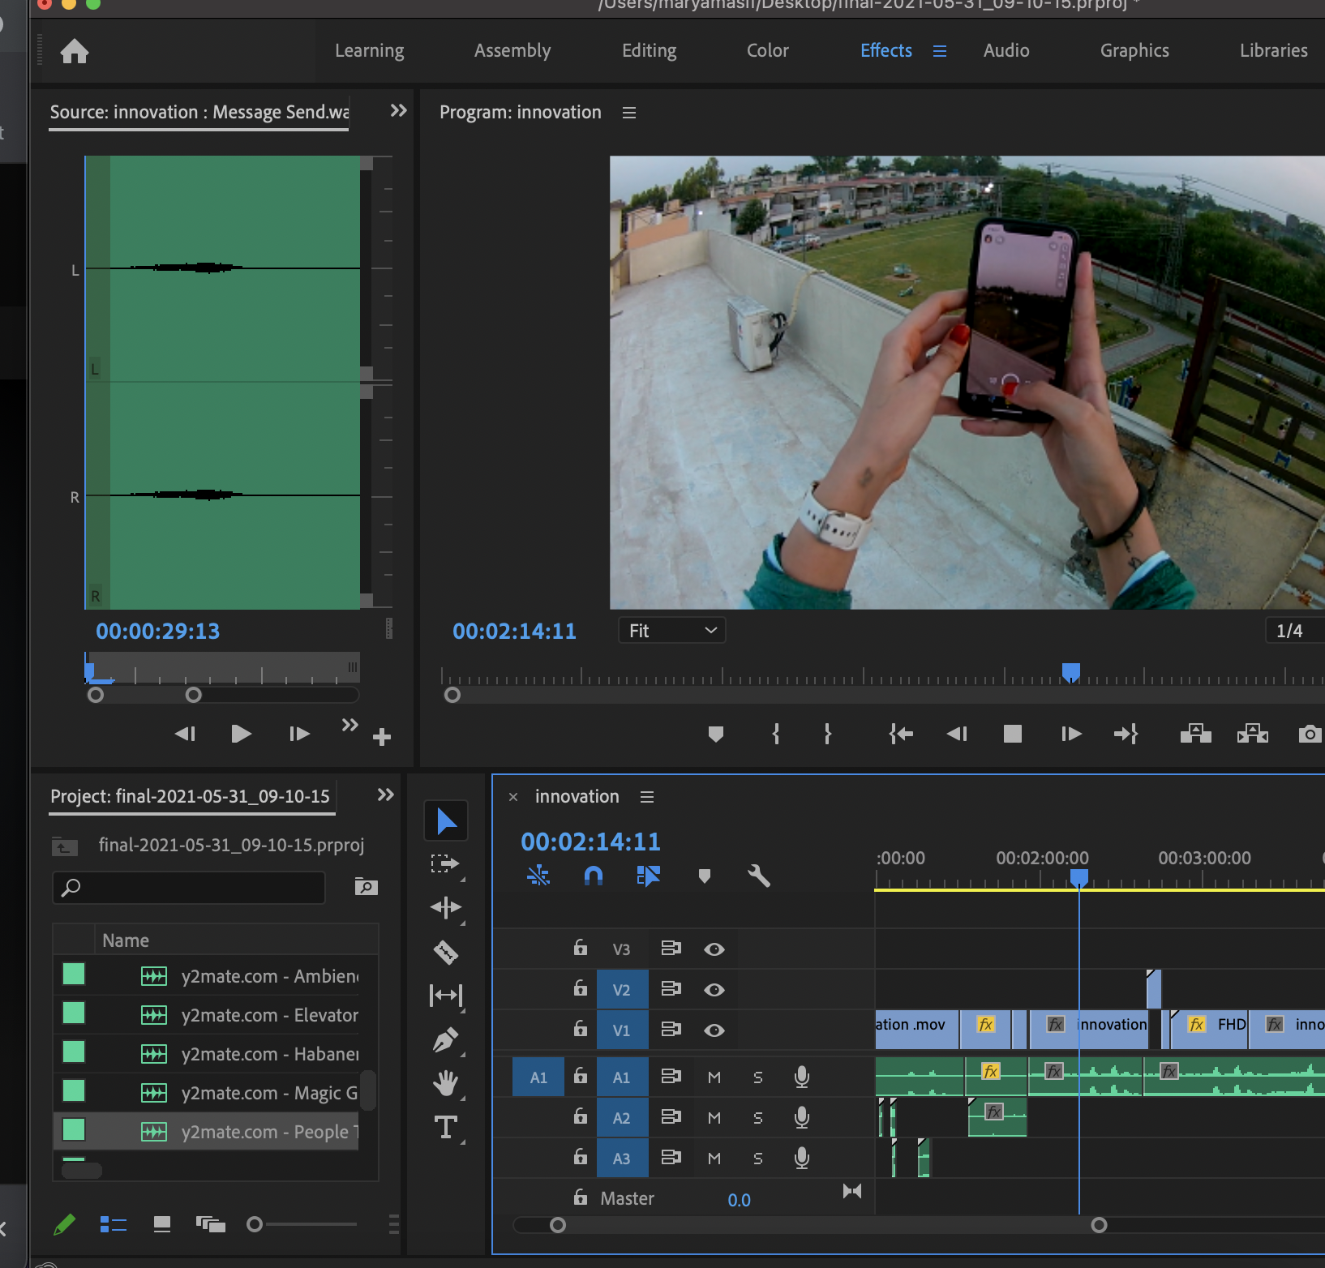Viewport: 1325px width, 1268px height.
Task: Select the Hand tool in timeline toolbar
Action: pos(446,1084)
